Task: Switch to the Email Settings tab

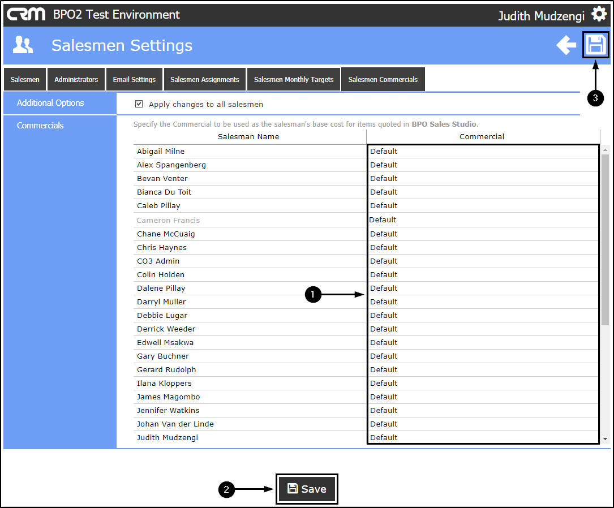Action: click(x=134, y=79)
